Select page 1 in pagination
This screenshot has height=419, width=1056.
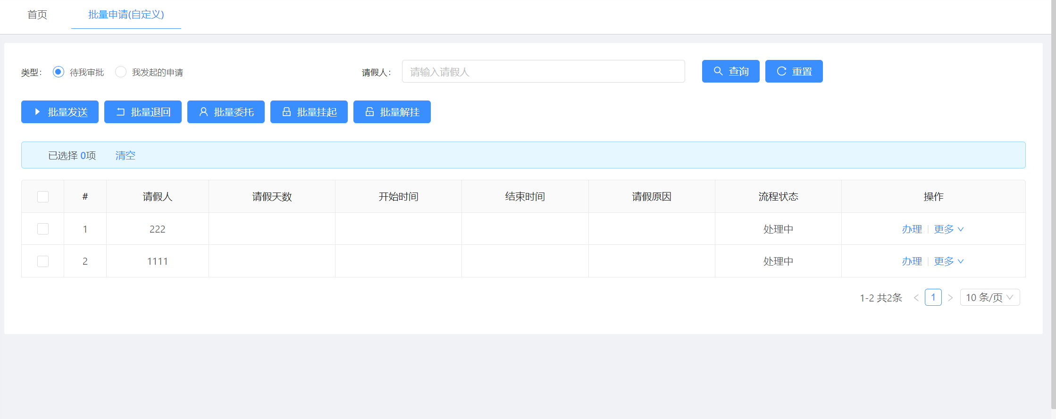(933, 297)
